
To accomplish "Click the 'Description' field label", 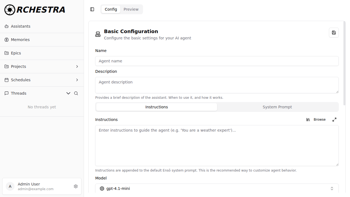I will [x=106, y=71].
